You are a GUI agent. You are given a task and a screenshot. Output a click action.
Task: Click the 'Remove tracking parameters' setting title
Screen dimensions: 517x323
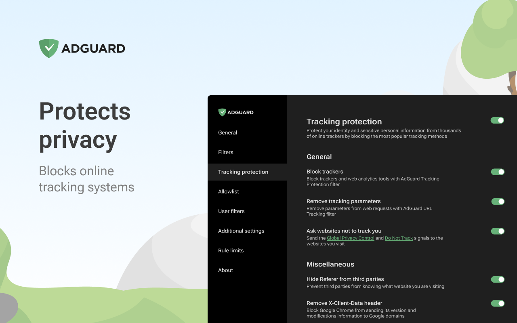point(344,201)
